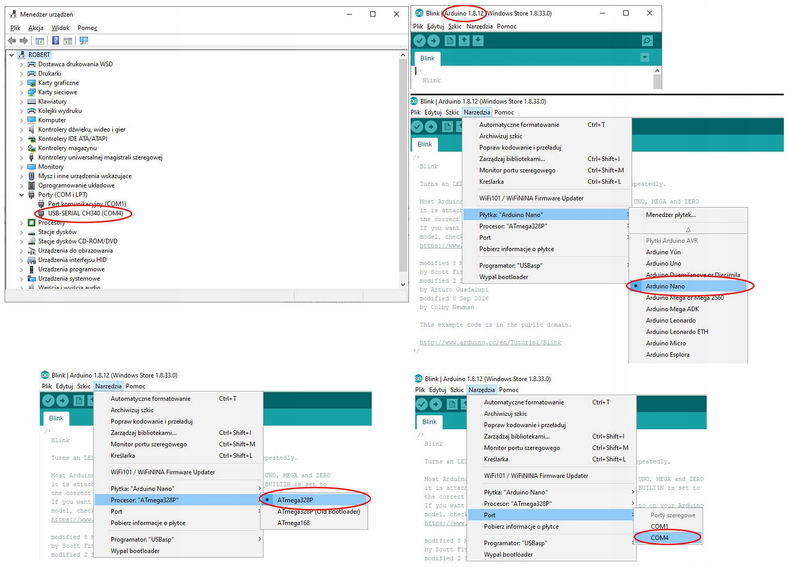
Task: Open the tab dropdown arrow beside Blink tab
Action: click(645, 57)
